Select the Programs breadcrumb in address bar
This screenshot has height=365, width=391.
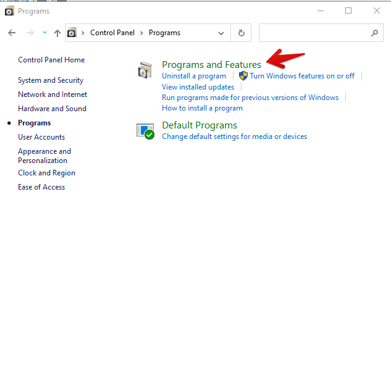[x=164, y=33]
